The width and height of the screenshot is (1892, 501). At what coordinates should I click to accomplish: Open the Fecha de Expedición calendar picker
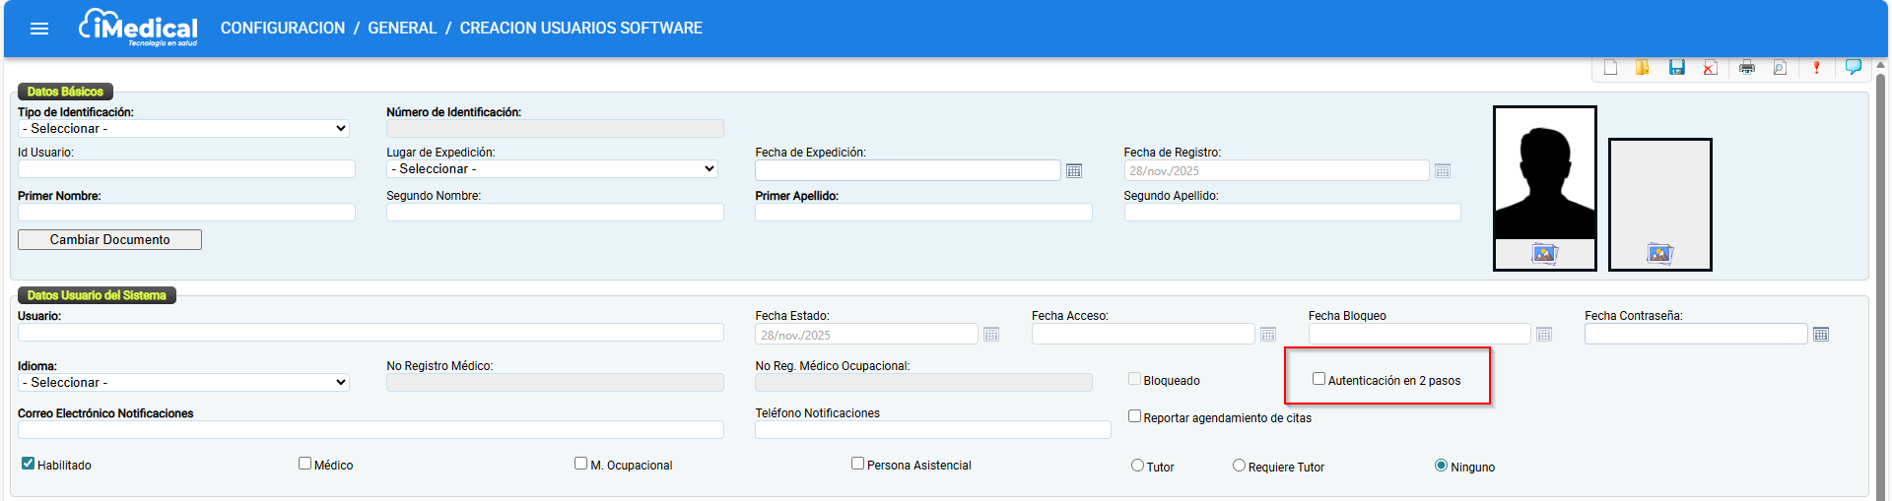pyautogui.click(x=1074, y=171)
